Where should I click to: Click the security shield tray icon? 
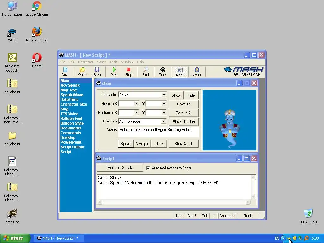[295, 238]
